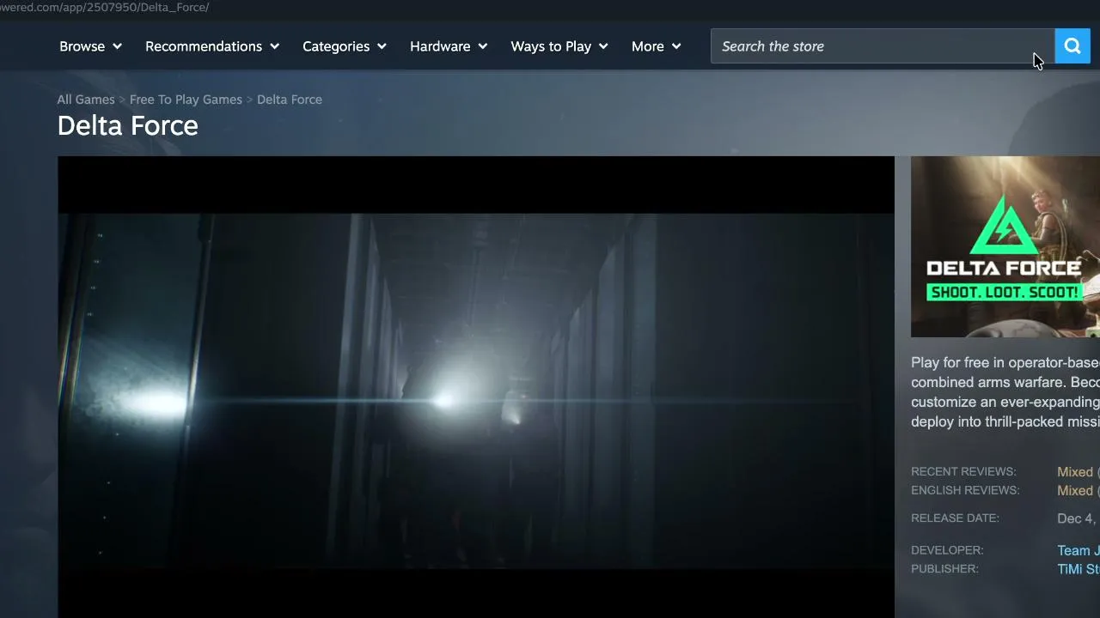Expand the More dropdown
1100x618 pixels.
(657, 46)
